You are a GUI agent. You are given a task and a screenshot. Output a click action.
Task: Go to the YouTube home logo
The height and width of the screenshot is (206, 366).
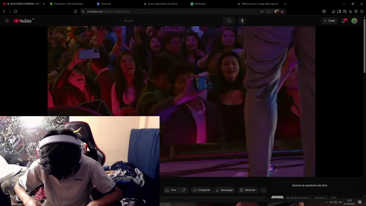click(x=23, y=21)
